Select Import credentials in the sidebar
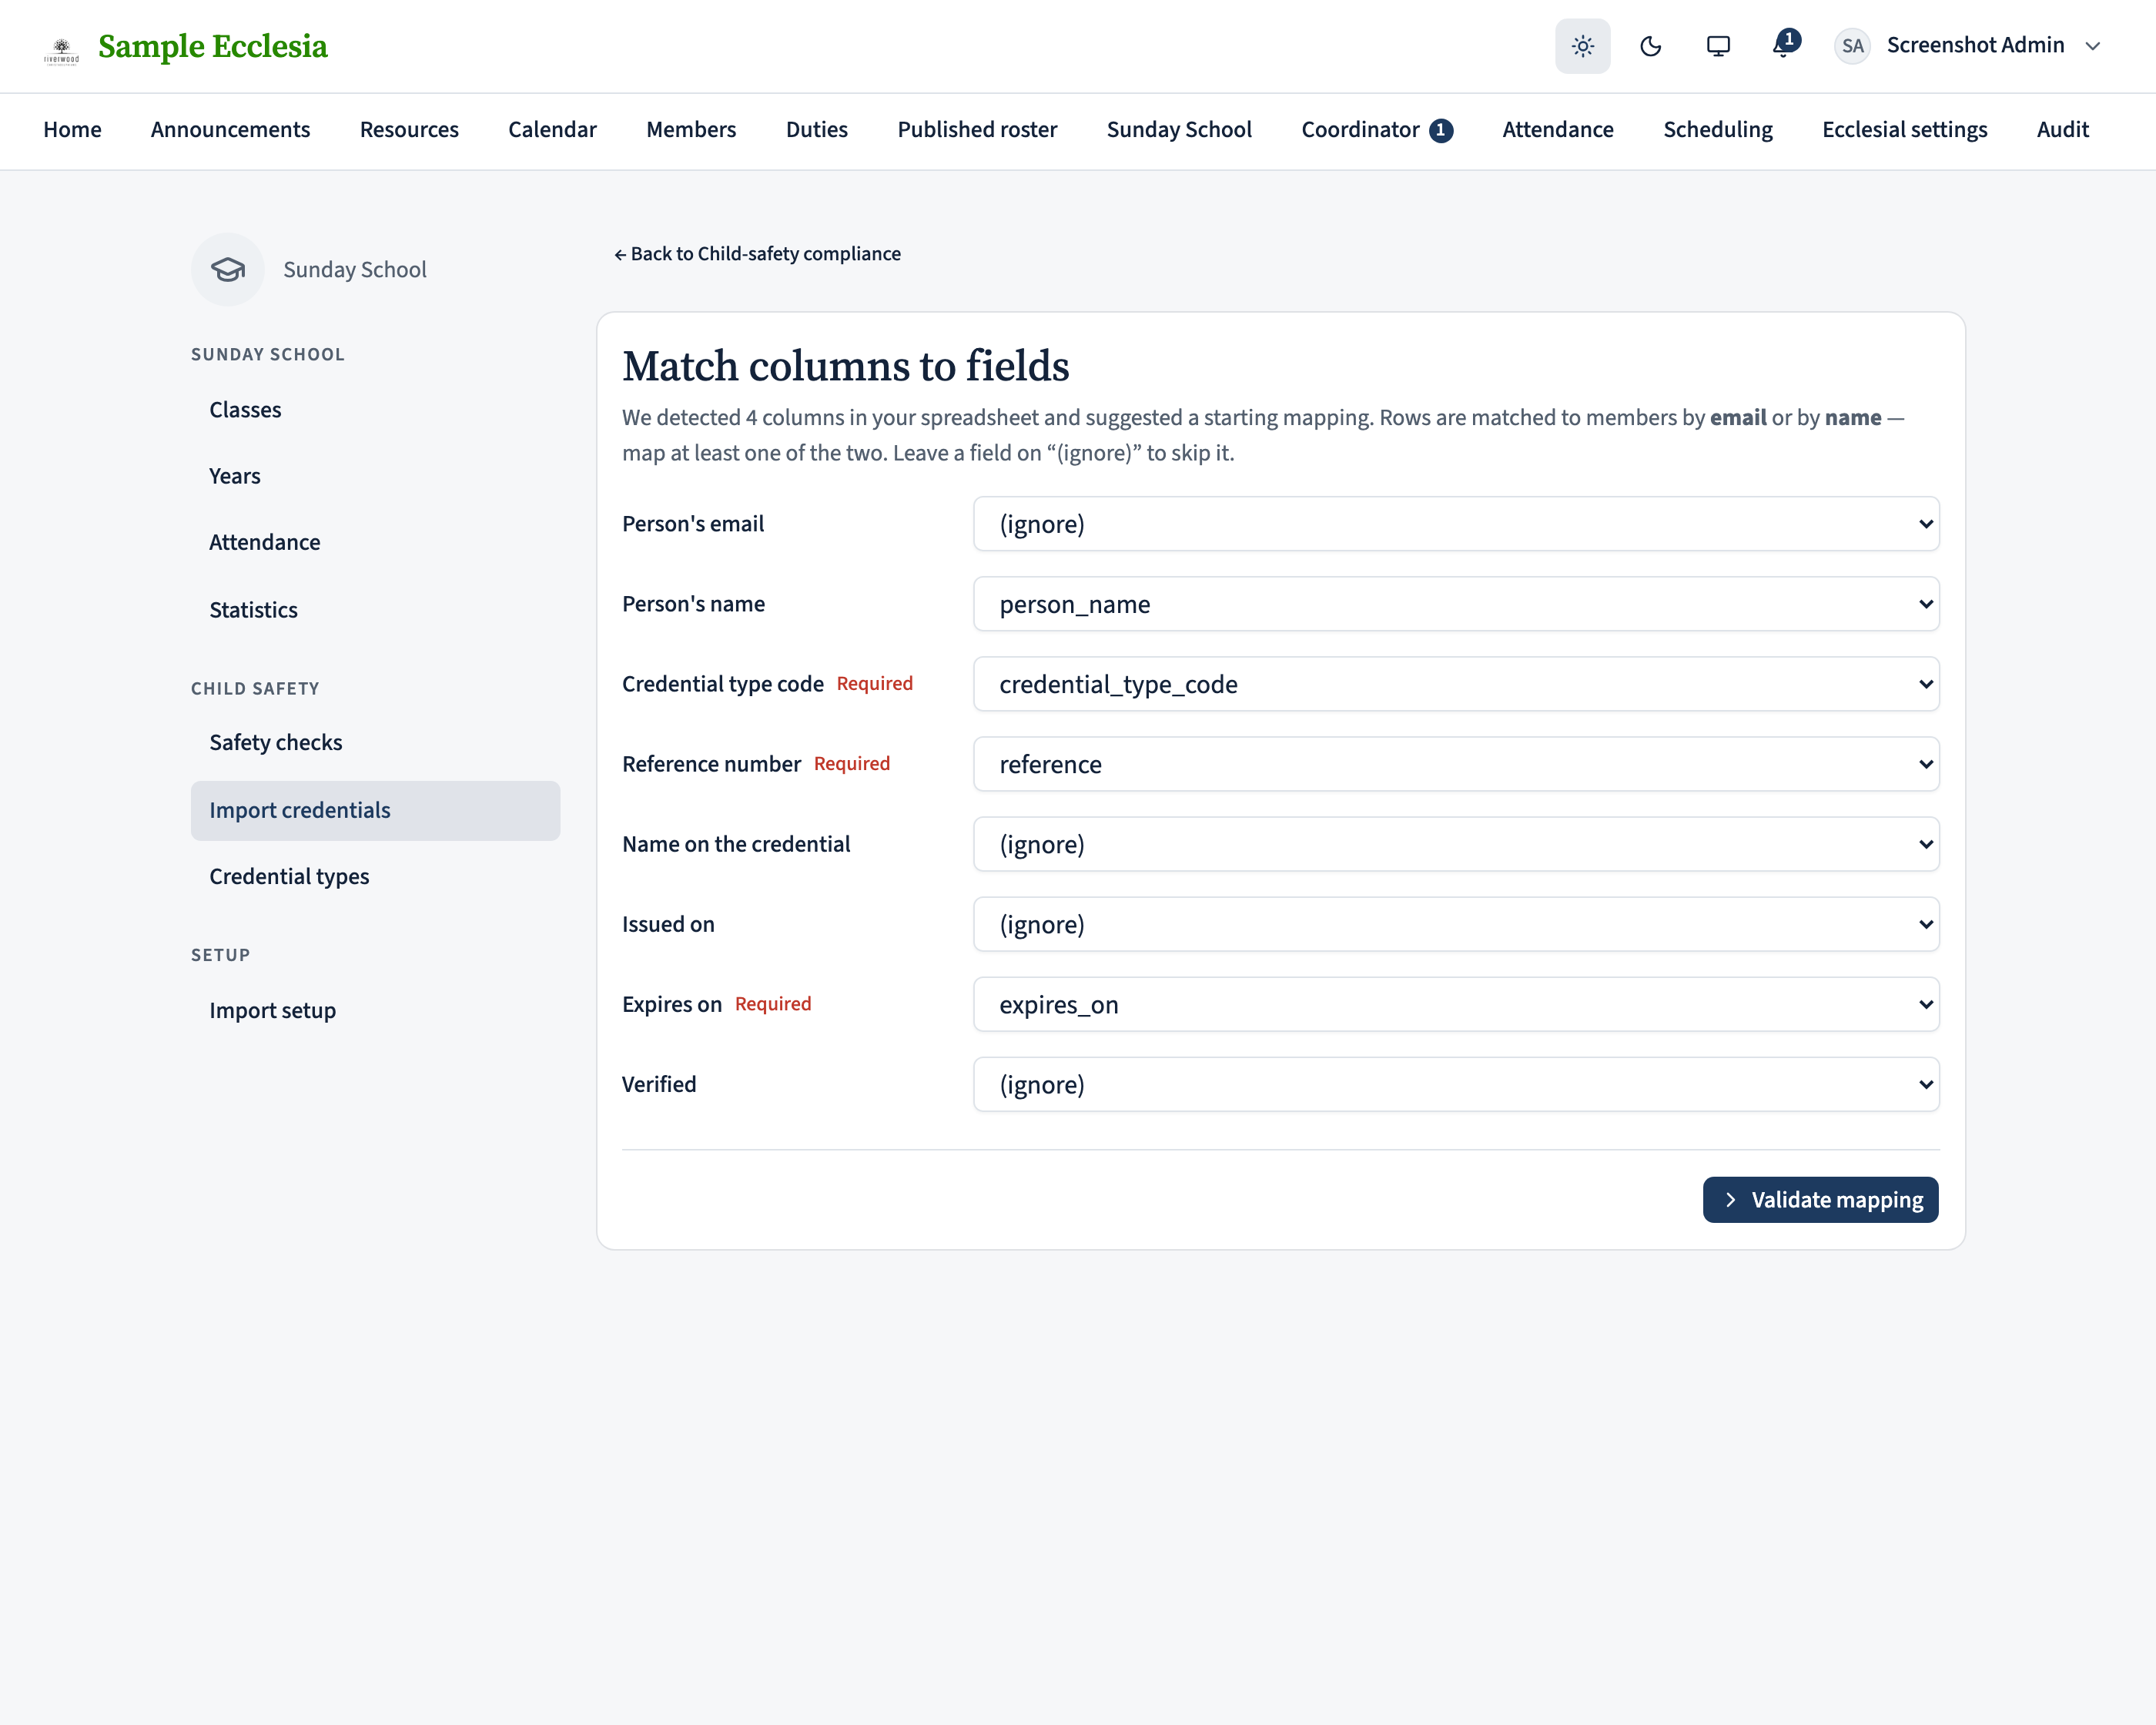 coord(375,810)
